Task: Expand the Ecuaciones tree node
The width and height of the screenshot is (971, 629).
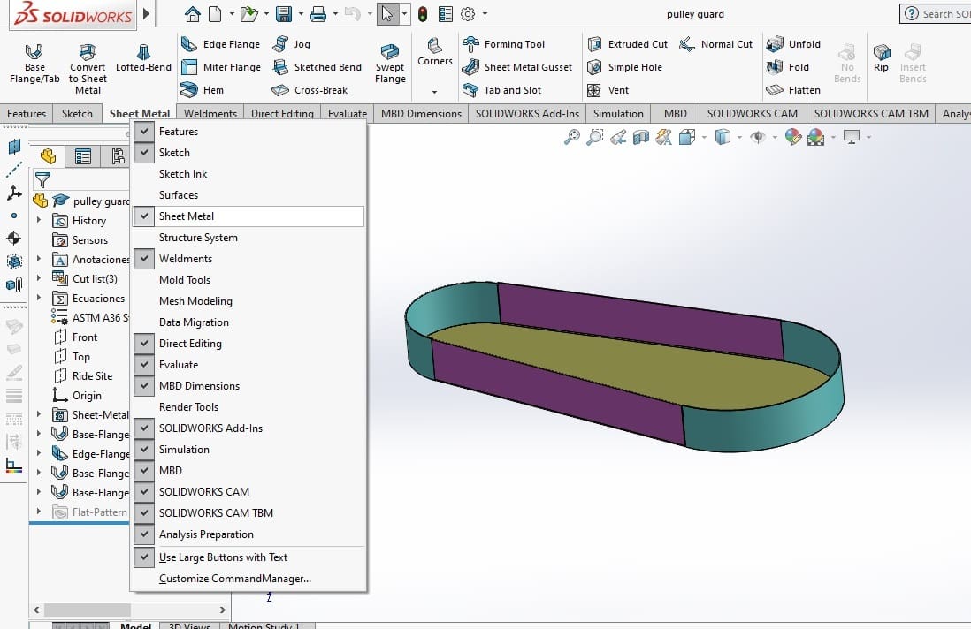Action: click(x=39, y=298)
